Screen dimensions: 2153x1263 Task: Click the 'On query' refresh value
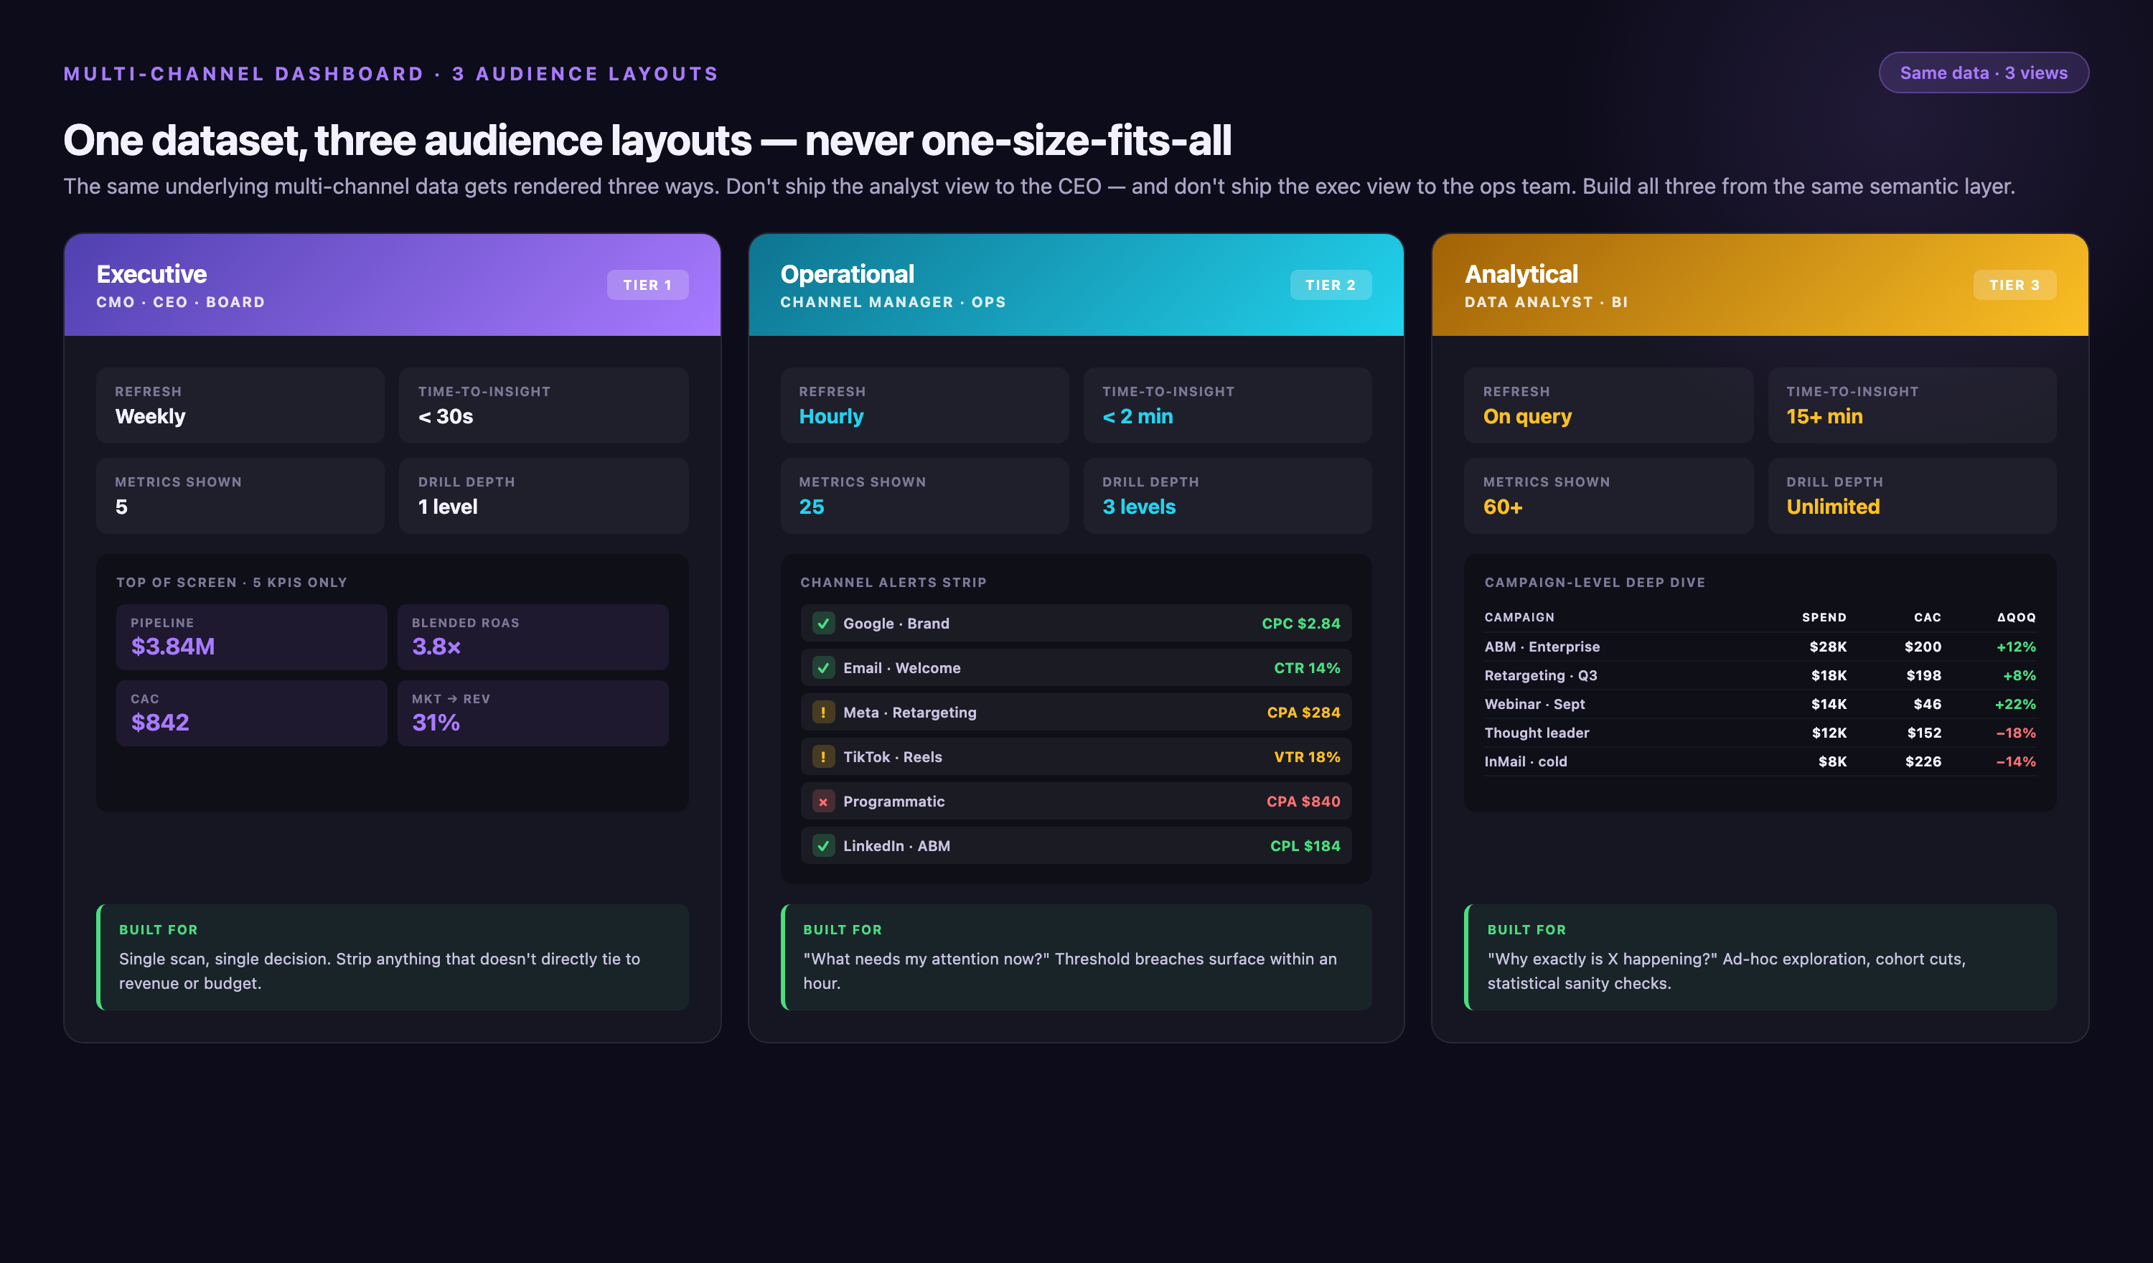coord(1528,417)
